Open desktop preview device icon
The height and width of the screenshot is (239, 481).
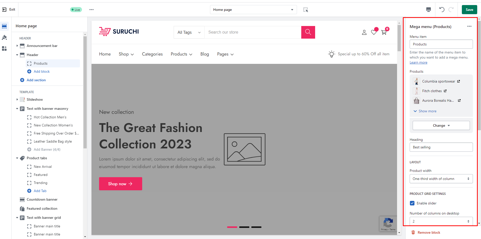(428, 10)
